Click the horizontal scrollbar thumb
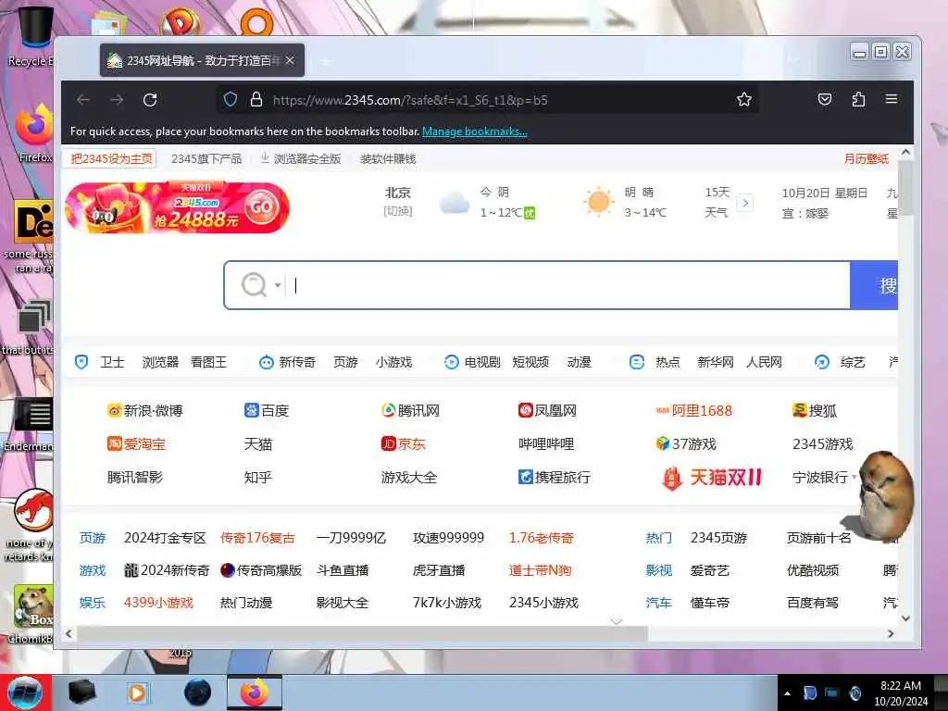Image resolution: width=948 pixels, height=711 pixels. pos(362,633)
